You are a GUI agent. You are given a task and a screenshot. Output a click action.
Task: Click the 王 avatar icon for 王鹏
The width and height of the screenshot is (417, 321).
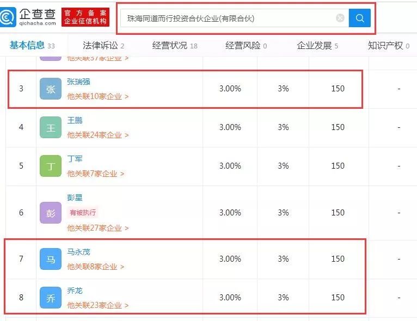(x=51, y=127)
